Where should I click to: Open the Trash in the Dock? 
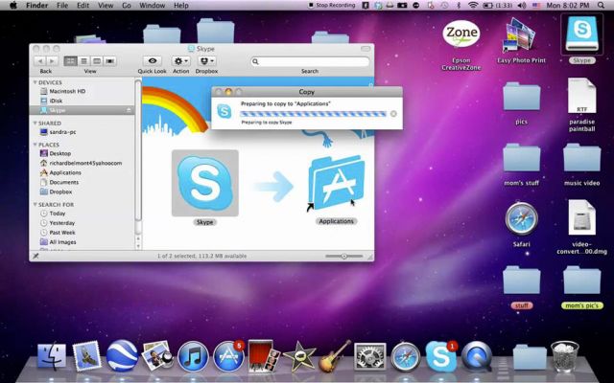(x=564, y=355)
